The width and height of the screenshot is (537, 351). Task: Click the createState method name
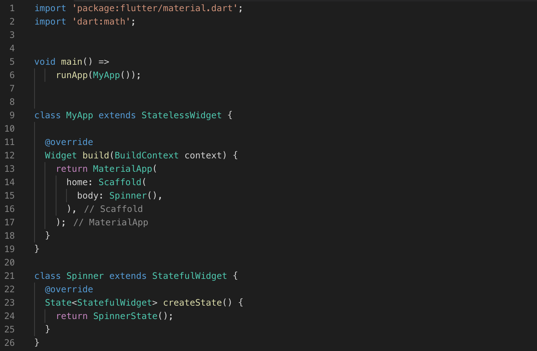[192, 303]
